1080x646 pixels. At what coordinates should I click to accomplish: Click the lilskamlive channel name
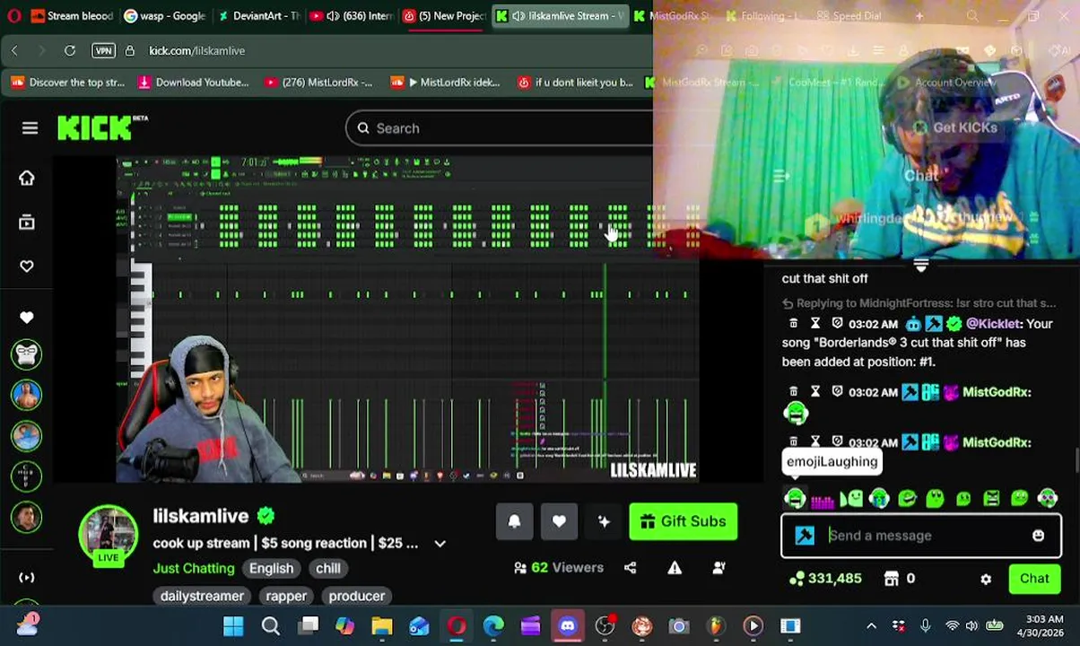click(200, 516)
